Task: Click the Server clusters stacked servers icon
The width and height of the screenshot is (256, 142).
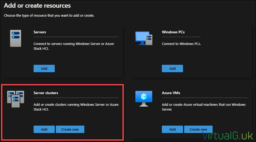Action: (16, 99)
